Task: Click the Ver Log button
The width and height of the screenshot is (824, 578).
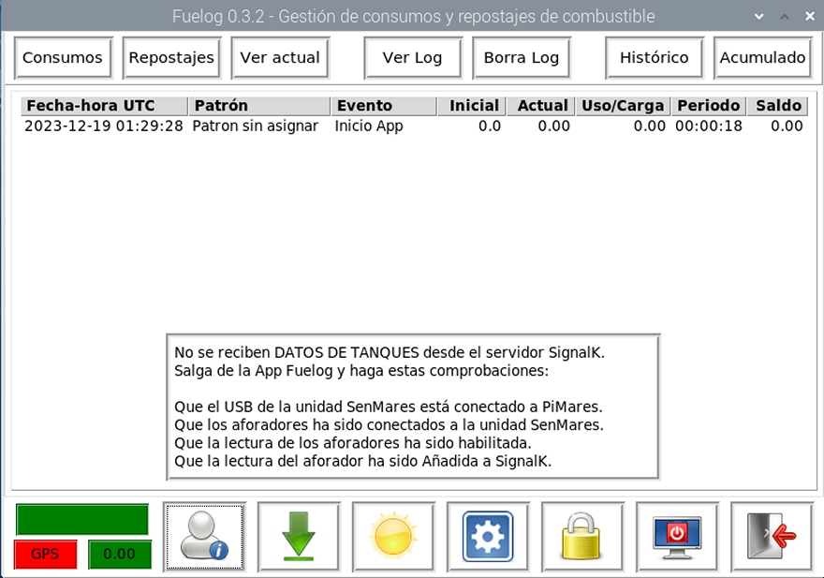Action: click(x=412, y=57)
